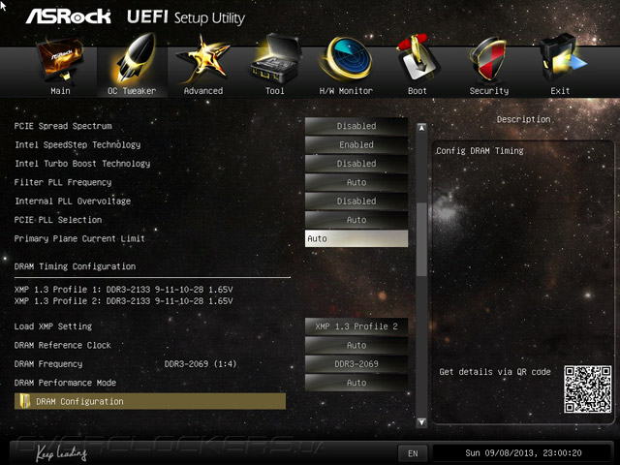This screenshot has height=465, width=620.
Task: Click the XMP 1.3 Profile 2 line
Action: (x=123, y=301)
